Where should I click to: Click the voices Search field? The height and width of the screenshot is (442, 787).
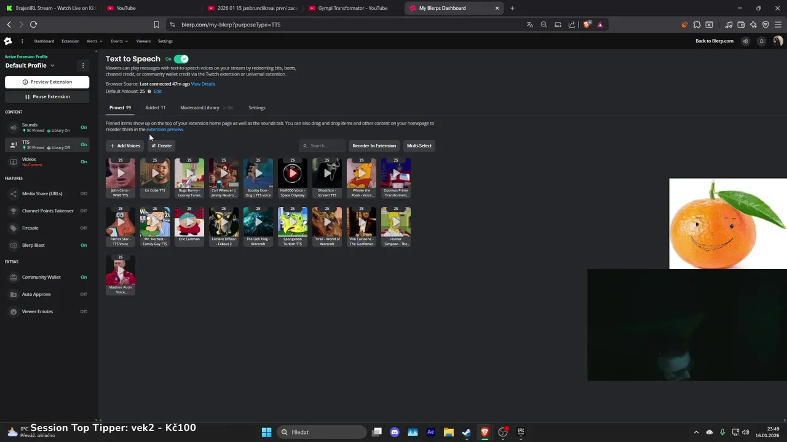click(x=323, y=145)
